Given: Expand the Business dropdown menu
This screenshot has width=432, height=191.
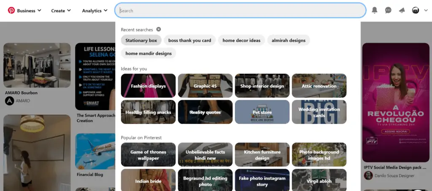Looking at the screenshot, I should (29, 11).
